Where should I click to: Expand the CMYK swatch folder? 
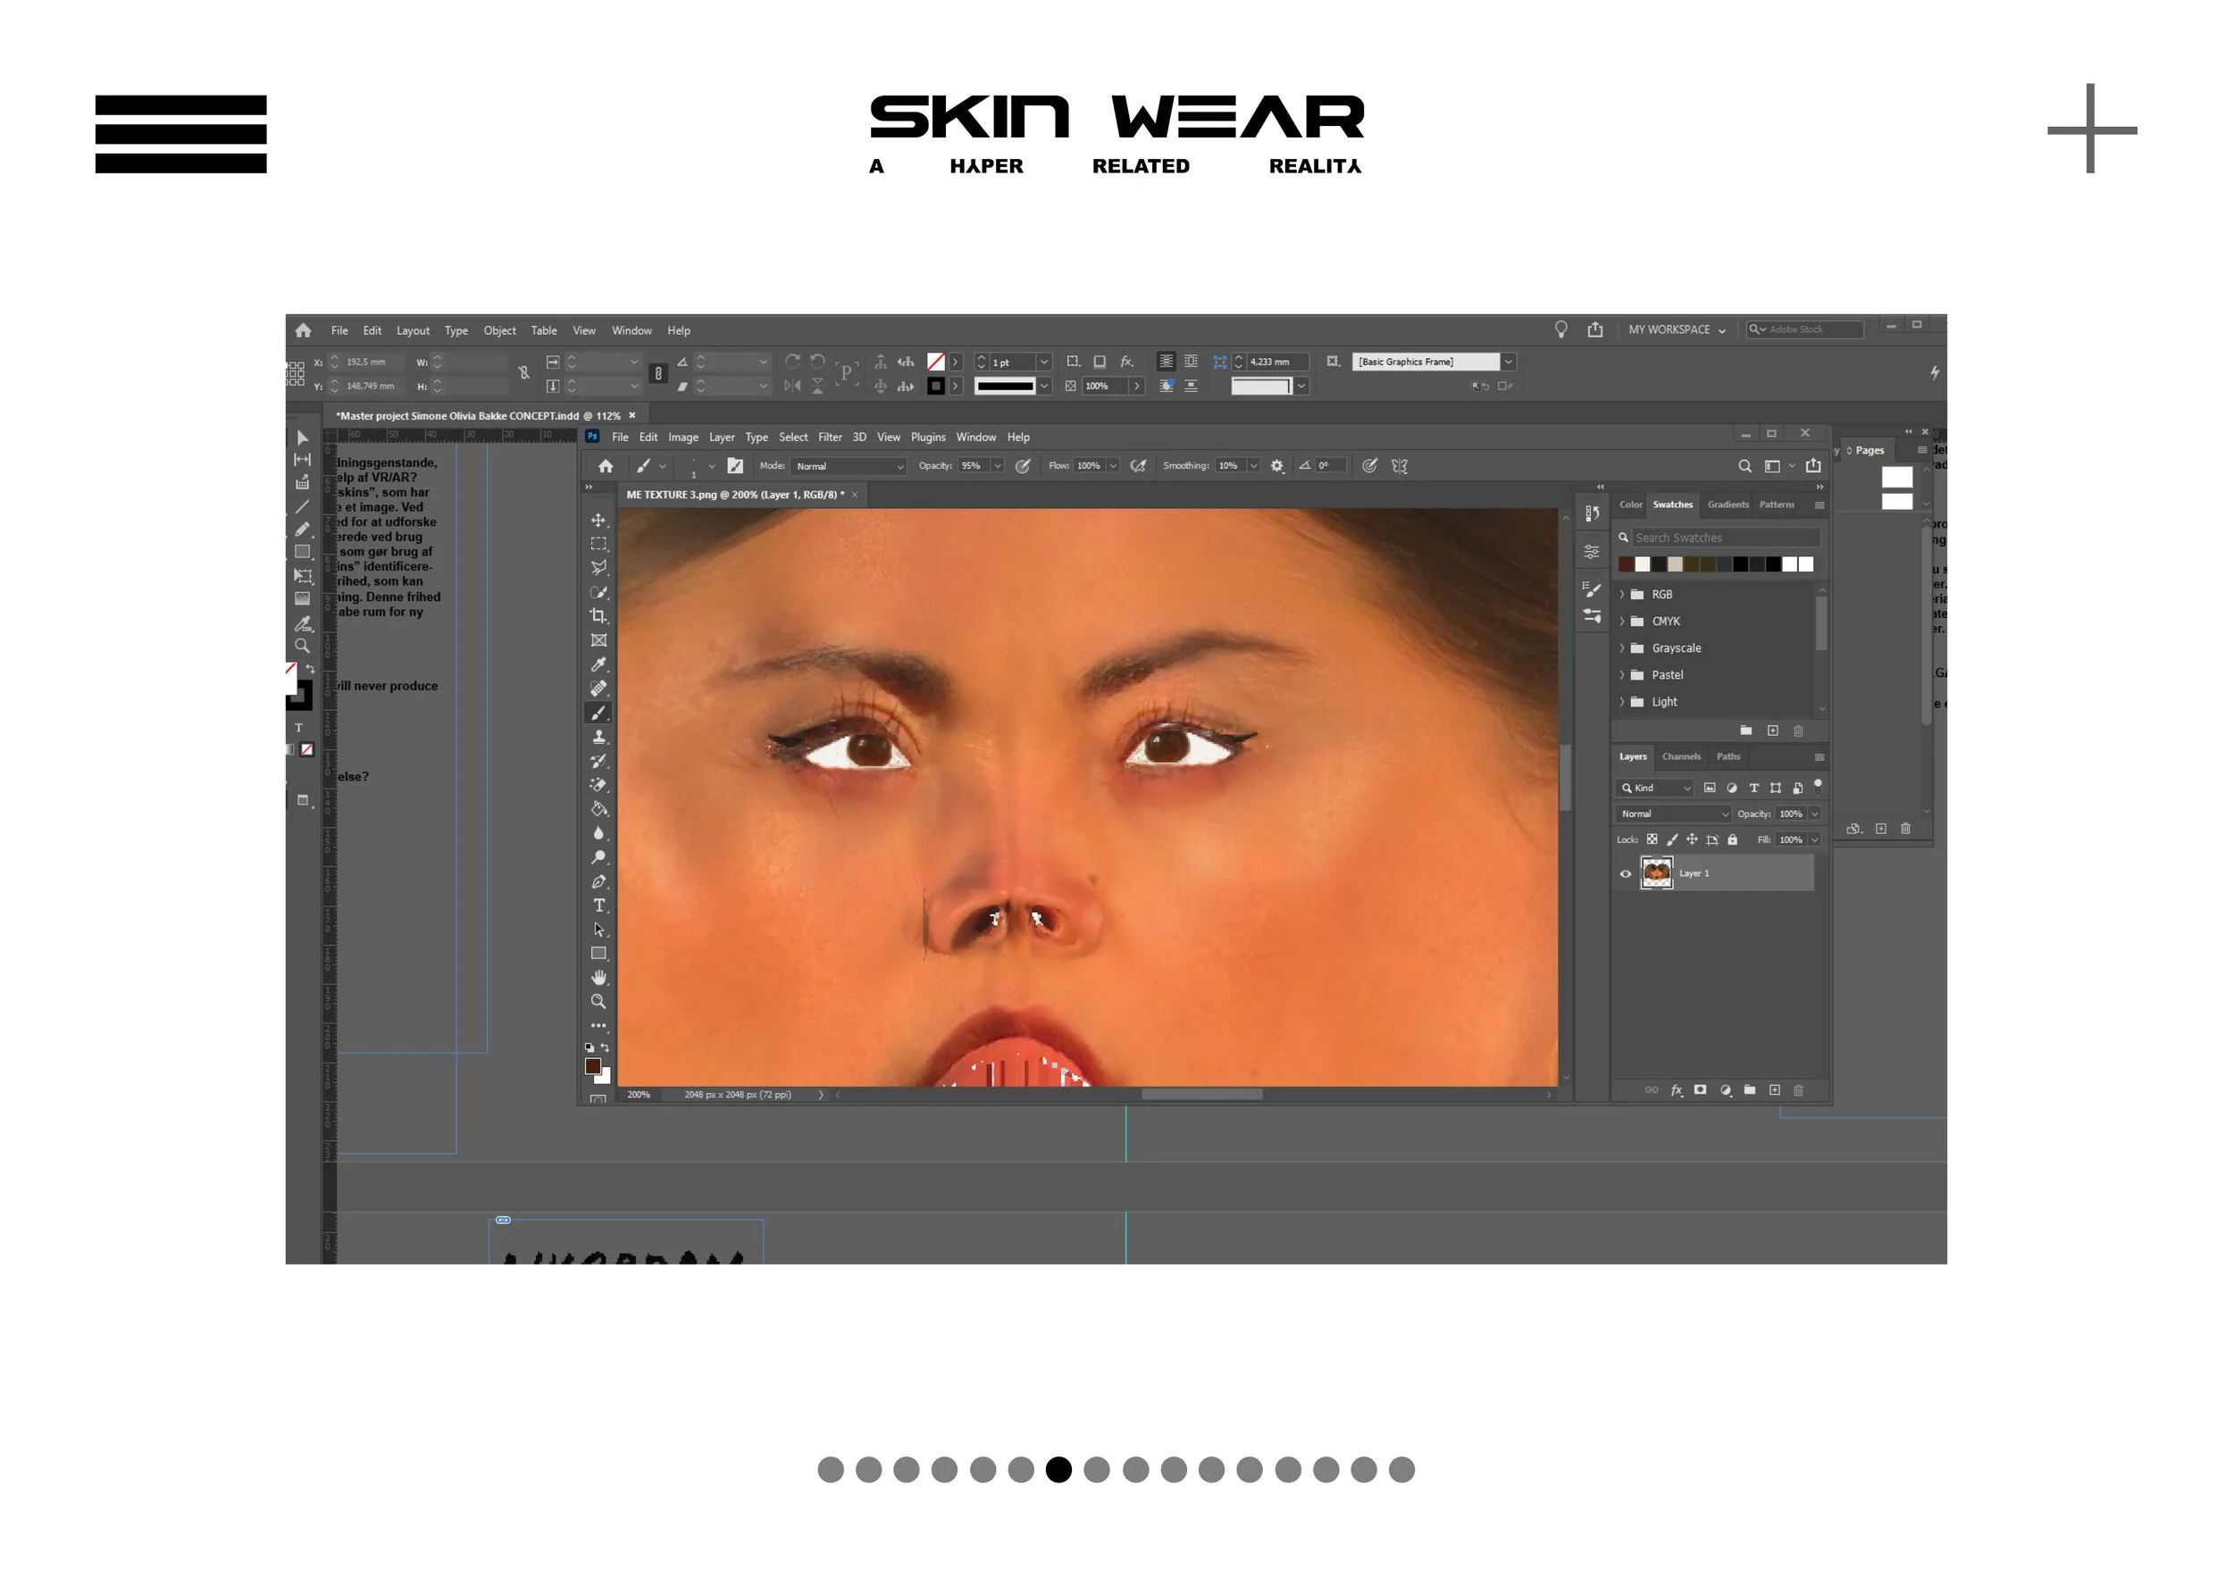(x=1622, y=622)
